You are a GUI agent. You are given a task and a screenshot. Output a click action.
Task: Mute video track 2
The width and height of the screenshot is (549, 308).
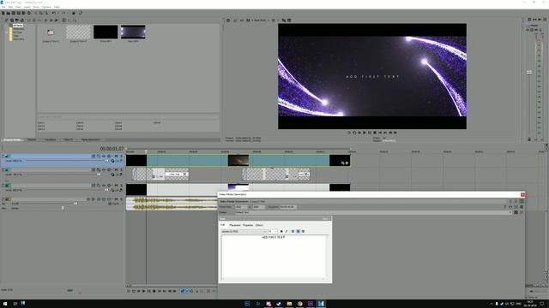click(x=117, y=169)
